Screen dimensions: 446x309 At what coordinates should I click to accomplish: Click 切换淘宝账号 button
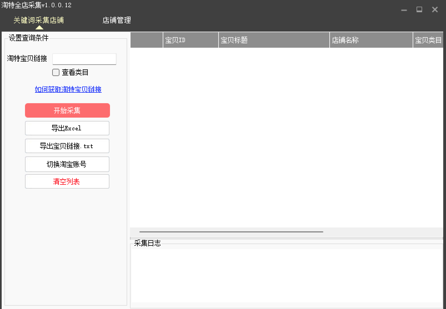tap(67, 164)
